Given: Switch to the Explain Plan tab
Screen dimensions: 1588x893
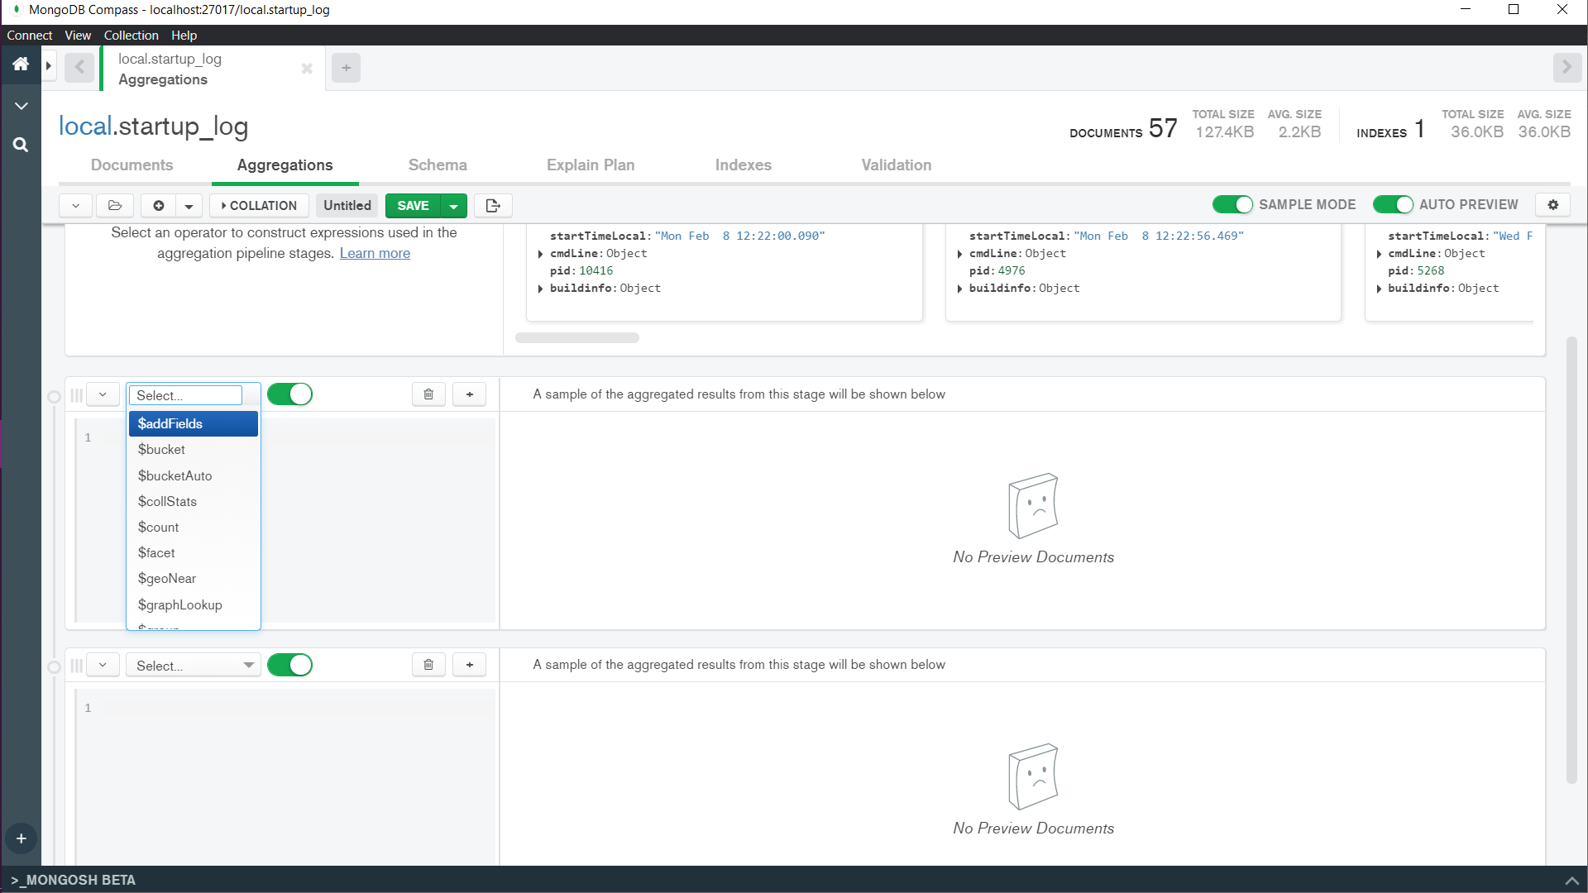Looking at the screenshot, I should 591,165.
